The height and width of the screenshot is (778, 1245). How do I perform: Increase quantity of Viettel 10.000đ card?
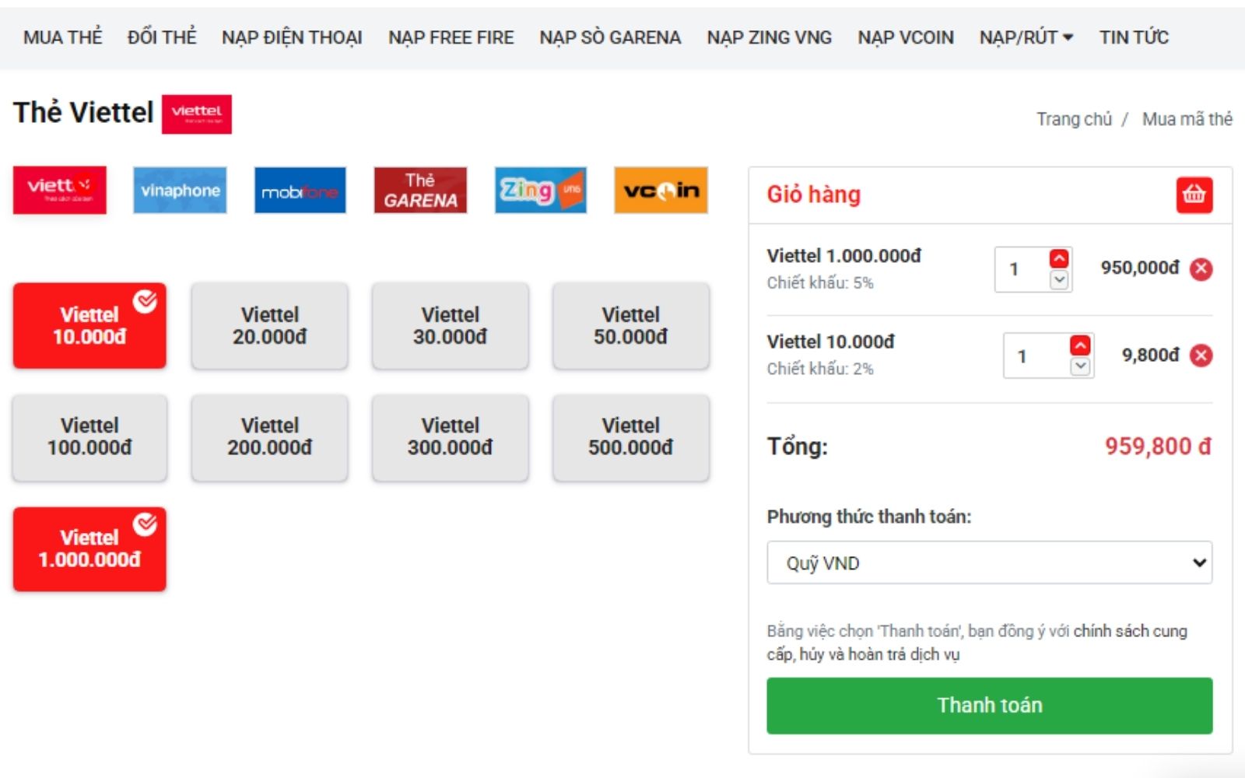pyautogui.click(x=1080, y=345)
